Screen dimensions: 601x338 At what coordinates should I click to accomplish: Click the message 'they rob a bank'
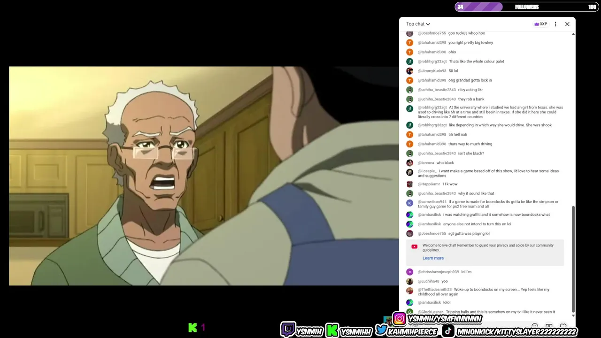pos(471,99)
